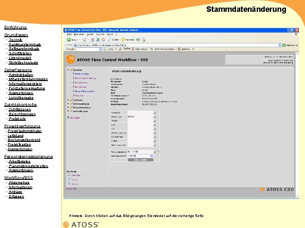Image resolution: width=305 pixels, height=228 pixels.
Task: Click the icon beside E-Mail field
Action: [155, 141]
